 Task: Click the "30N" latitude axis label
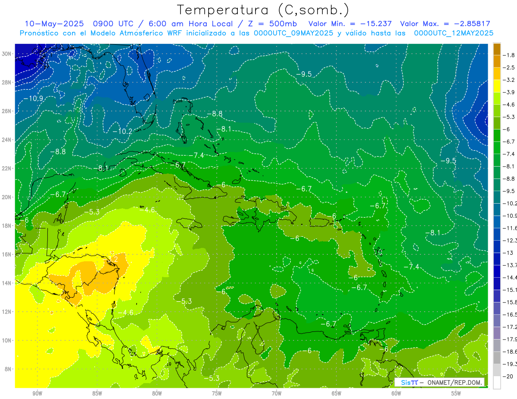pyautogui.click(x=7, y=54)
